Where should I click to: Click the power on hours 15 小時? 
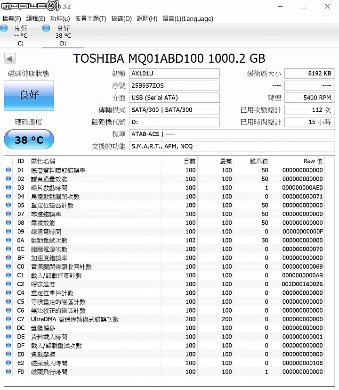[310, 122]
